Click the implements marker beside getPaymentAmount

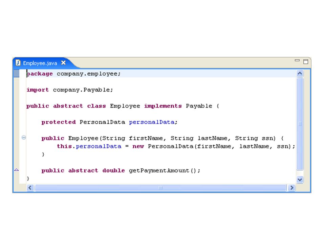click(17, 170)
